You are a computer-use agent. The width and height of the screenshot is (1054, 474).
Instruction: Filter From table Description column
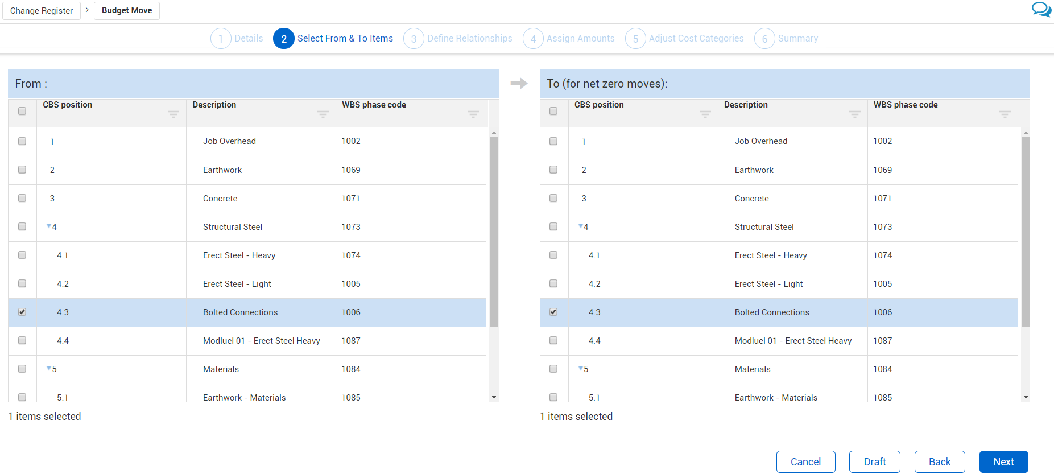pyautogui.click(x=323, y=114)
